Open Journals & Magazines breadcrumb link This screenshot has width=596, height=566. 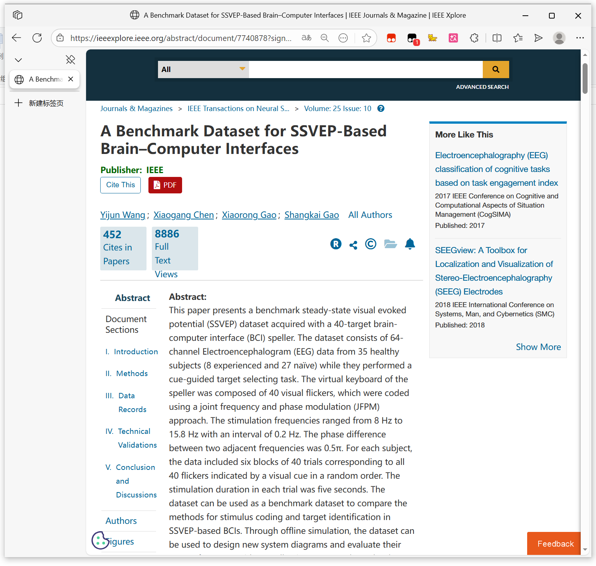(x=137, y=108)
